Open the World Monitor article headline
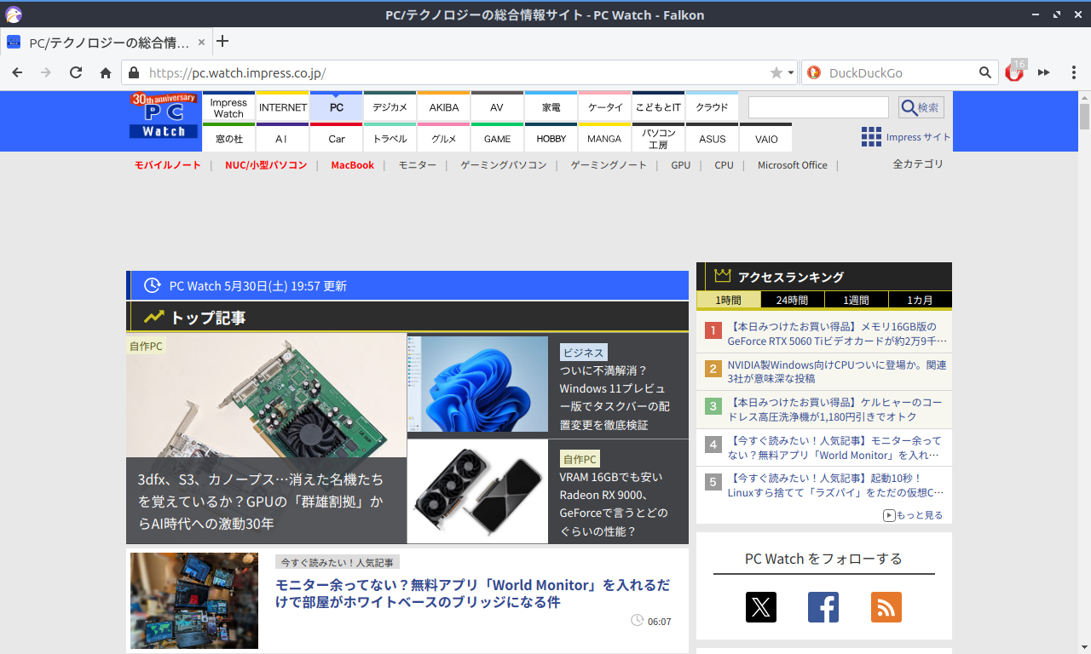1091x654 pixels. (x=472, y=594)
